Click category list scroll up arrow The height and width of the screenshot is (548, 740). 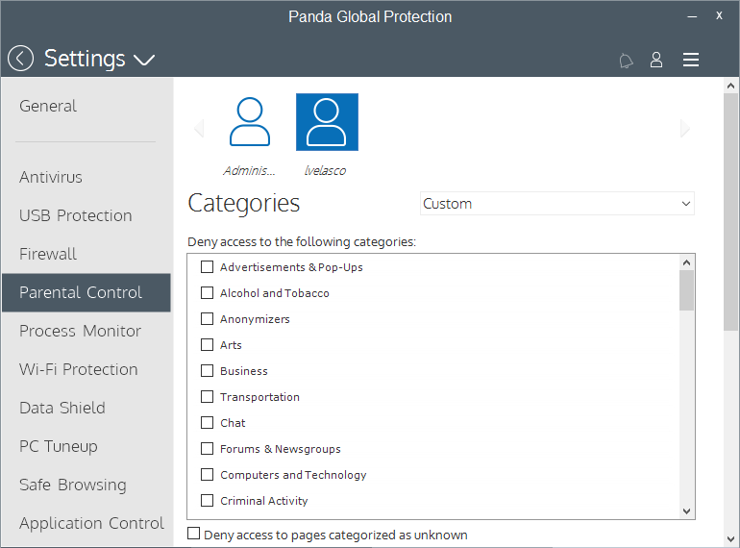(x=687, y=262)
